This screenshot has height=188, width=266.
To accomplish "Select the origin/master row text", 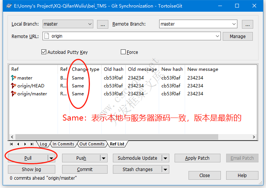I will click(x=32, y=94).
